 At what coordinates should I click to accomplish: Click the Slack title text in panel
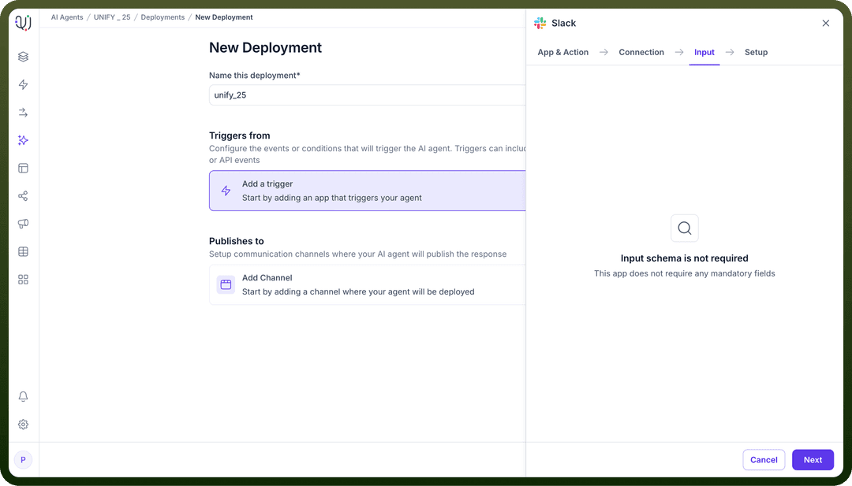click(x=563, y=23)
